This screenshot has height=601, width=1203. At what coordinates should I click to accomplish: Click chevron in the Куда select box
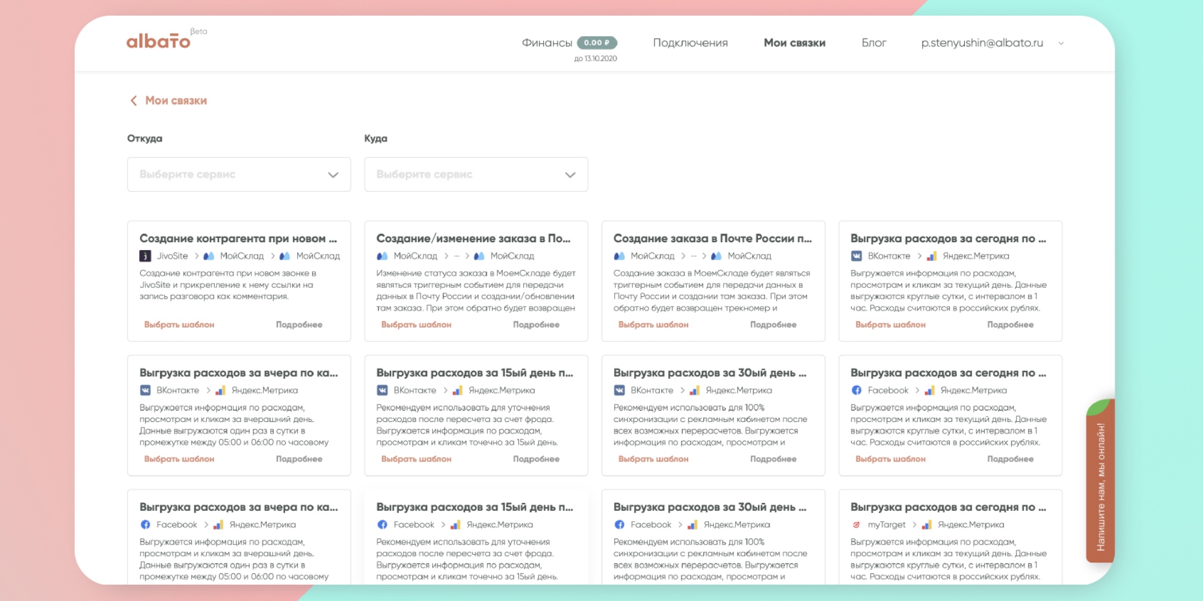tap(570, 175)
